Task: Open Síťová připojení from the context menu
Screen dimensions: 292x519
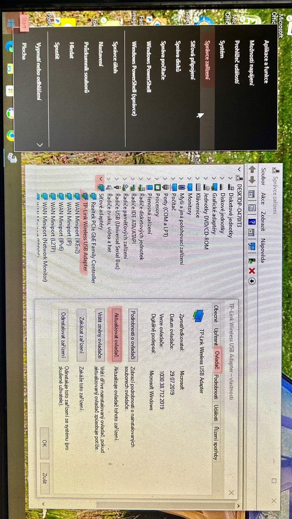Action: tap(193, 60)
